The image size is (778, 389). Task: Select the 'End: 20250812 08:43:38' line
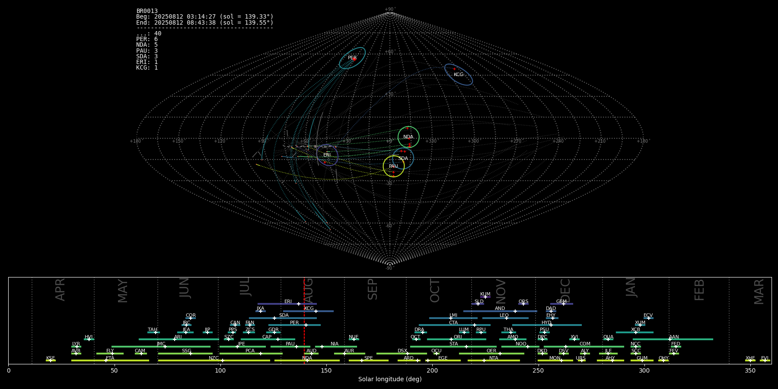click(205, 22)
